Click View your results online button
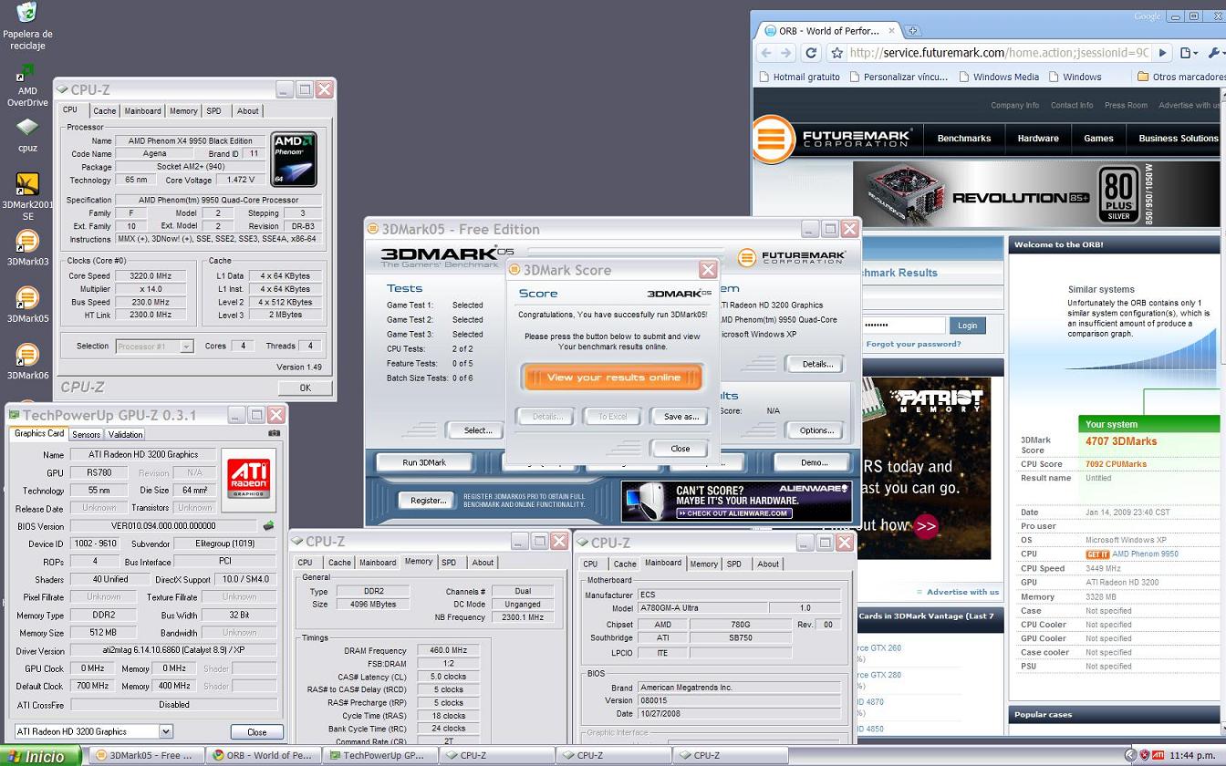This screenshot has width=1226, height=766. (x=613, y=378)
